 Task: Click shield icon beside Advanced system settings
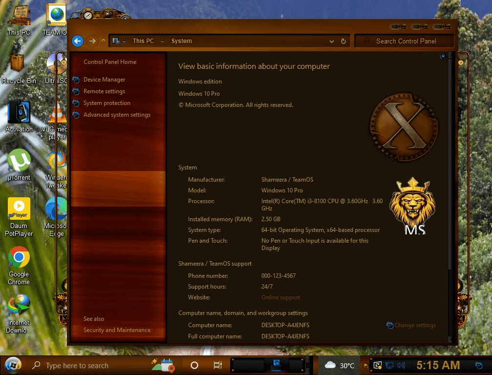click(x=76, y=115)
